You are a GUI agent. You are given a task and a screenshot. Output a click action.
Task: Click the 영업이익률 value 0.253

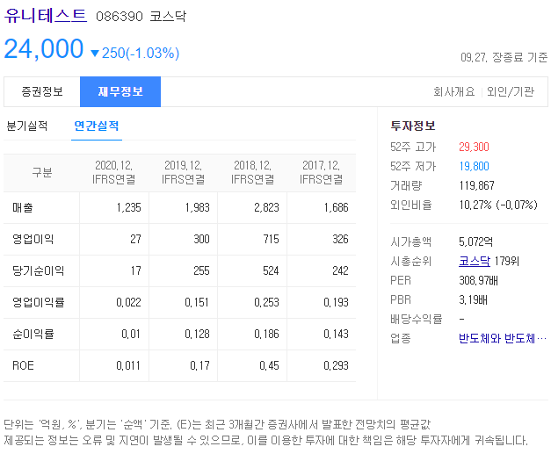click(267, 302)
